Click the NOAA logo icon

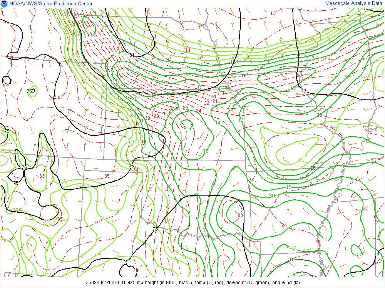pyautogui.click(x=4, y=4)
